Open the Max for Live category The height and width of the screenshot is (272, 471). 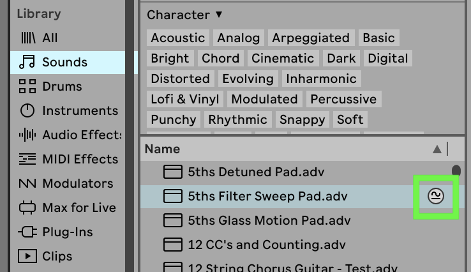click(78, 208)
